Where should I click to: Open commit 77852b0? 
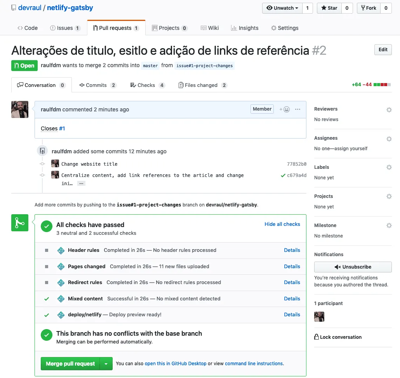point(297,164)
